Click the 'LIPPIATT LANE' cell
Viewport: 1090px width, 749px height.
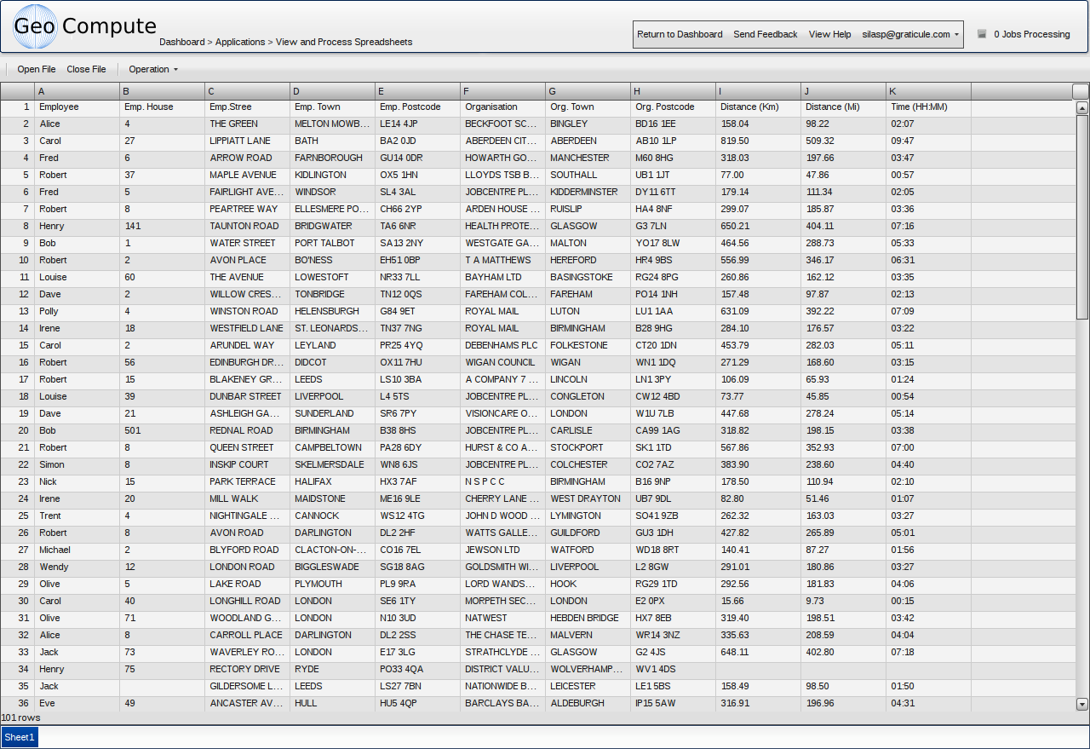248,141
